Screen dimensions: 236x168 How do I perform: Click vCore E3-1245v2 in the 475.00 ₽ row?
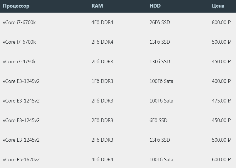click(21, 101)
